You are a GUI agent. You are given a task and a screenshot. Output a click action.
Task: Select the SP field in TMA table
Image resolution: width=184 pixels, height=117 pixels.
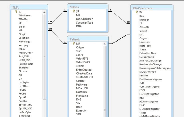pos(20,23)
